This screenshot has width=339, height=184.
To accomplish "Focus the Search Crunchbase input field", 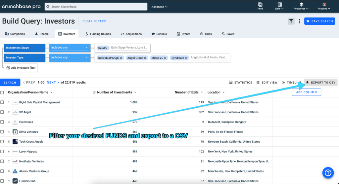I will (x=96, y=7).
